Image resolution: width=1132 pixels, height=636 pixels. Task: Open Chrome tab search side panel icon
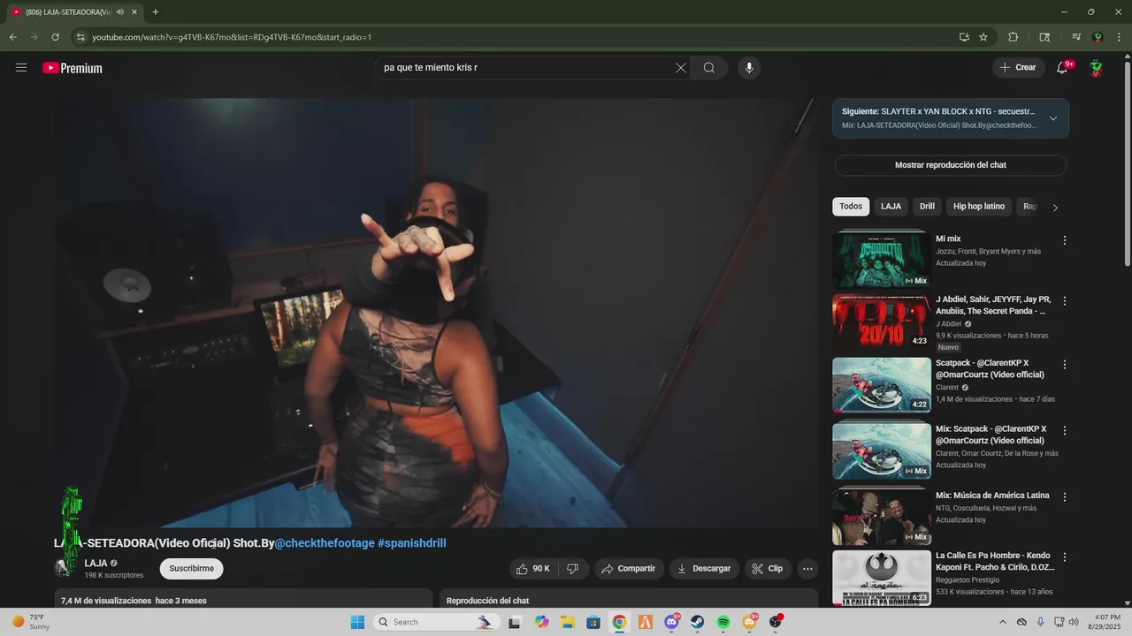coord(1044,37)
